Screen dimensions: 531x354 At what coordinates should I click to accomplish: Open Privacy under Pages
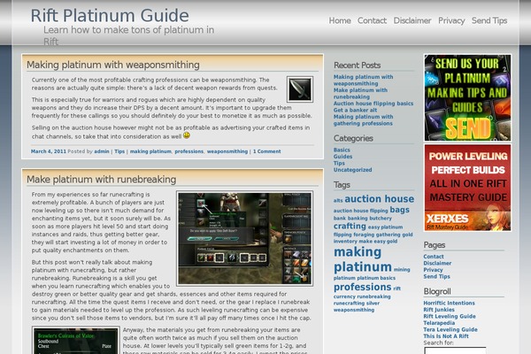coord(433,270)
